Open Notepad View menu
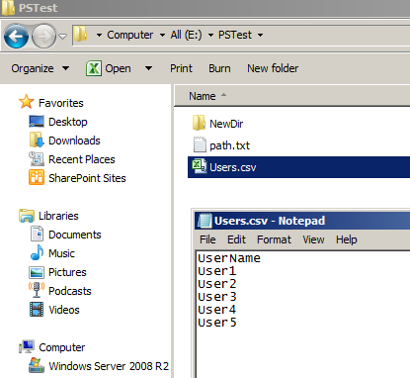This screenshot has height=378, width=410. (313, 239)
